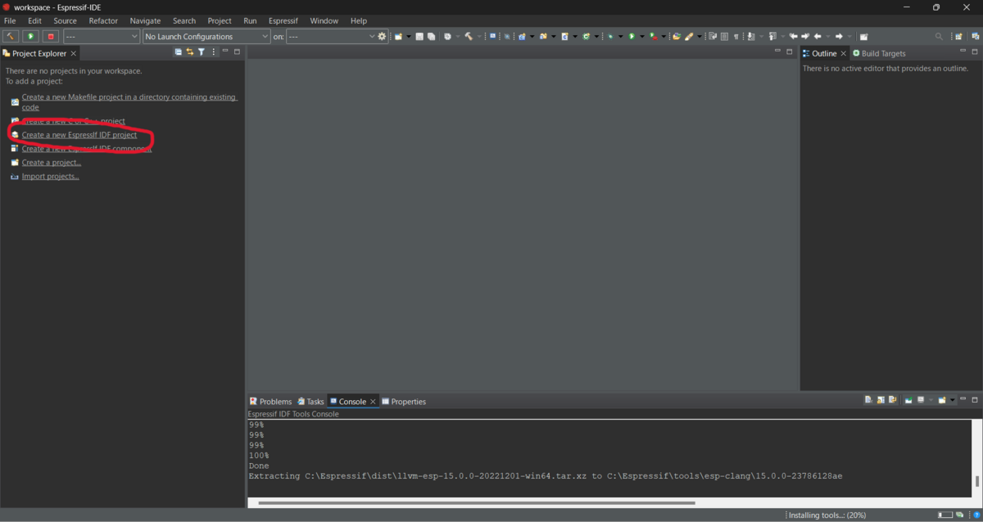Open the File menu
Screen dimensions: 983x522
(x=10, y=20)
